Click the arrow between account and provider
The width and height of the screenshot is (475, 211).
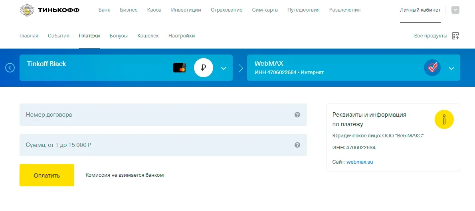tap(241, 68)
